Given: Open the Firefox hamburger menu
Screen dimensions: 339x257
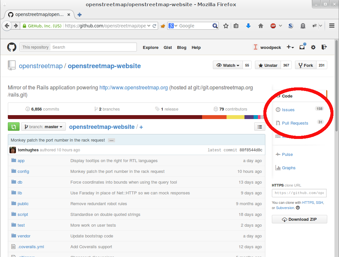Looking at the screenshot, I should click(332, 26).
